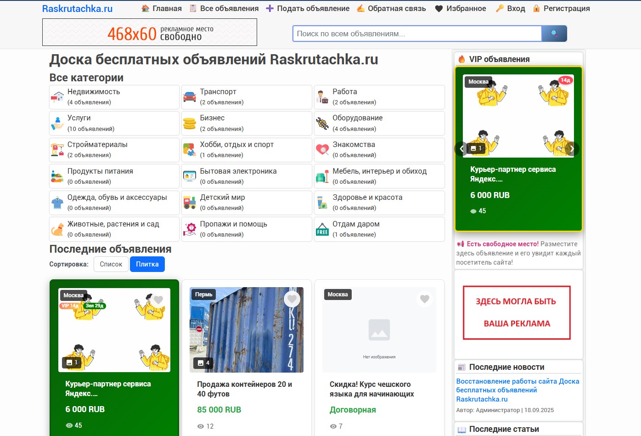
Task: Click the right chevron on VIP carousel
Action: (572, 149)
